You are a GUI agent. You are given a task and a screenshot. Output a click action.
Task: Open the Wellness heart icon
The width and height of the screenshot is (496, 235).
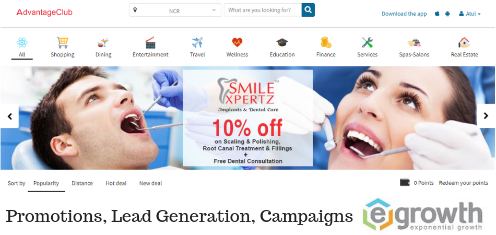click(237, 42)
